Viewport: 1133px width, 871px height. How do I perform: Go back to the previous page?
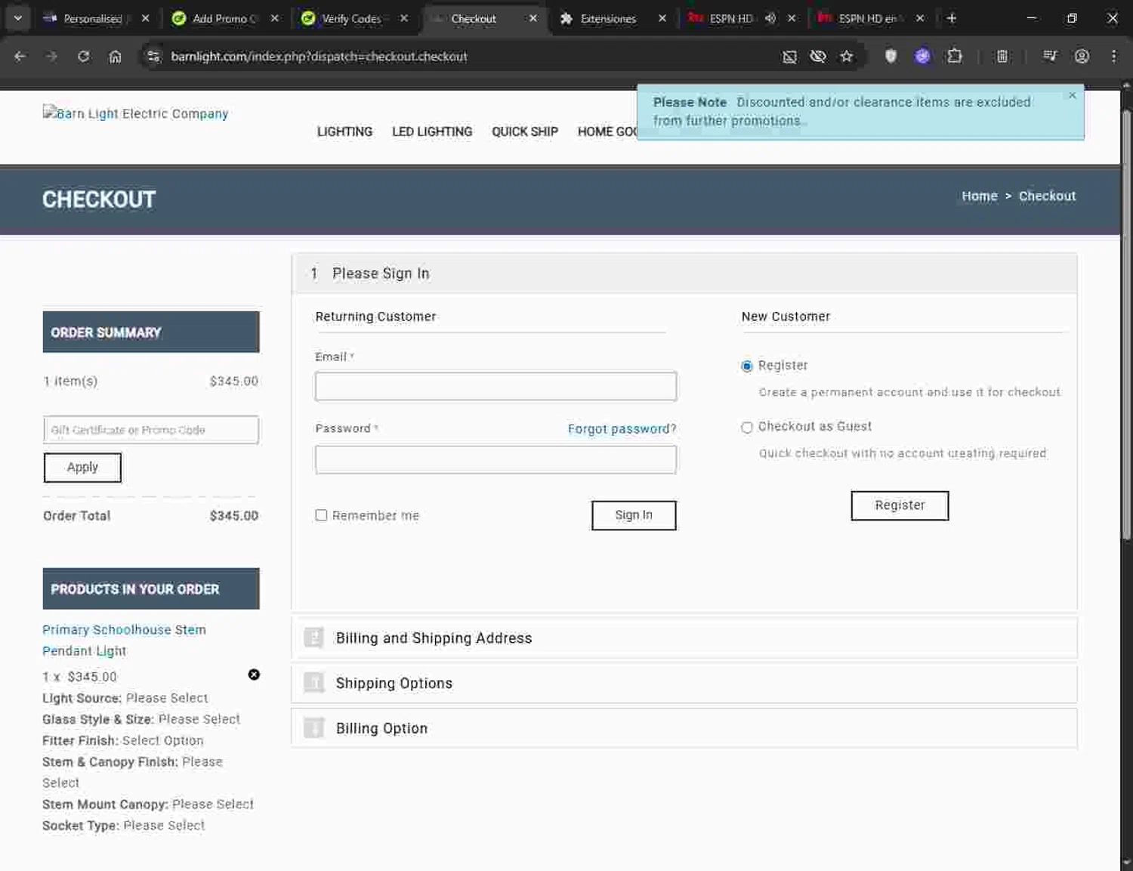[x=20, y=57]
